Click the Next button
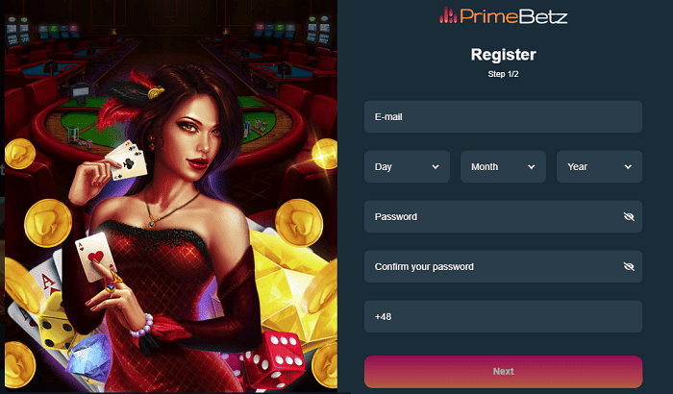Image resolution: width=673 pixels, height=394 pixels. pos(503,372)
